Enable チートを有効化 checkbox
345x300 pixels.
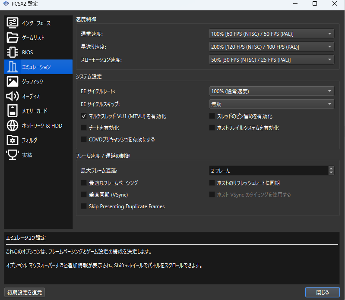(84, 128)
